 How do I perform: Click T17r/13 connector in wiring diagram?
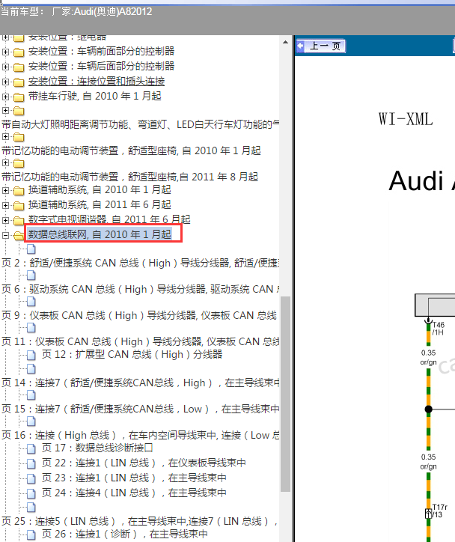[428, 514]
